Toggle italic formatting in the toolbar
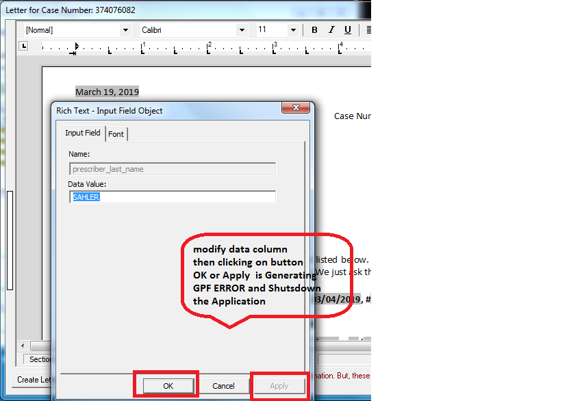This screenshot has height=401, width=582. pyautogui.click(x=331, y=30)
